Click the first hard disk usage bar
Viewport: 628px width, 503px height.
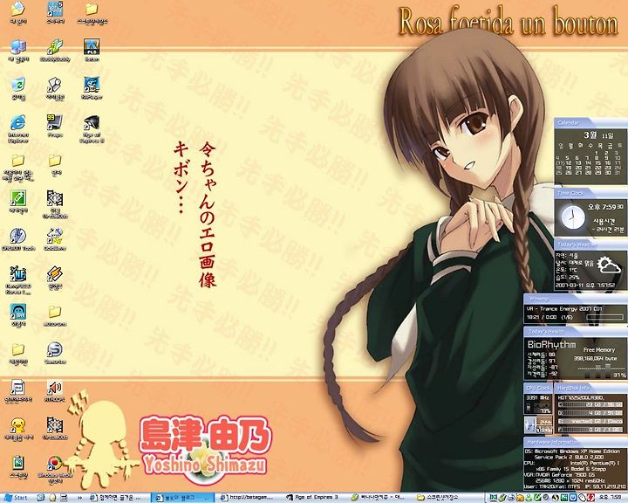tap(590, 404)
